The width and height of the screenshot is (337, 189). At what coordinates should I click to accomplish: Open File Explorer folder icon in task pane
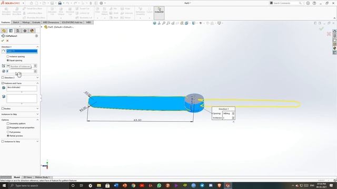coord(335,40)
